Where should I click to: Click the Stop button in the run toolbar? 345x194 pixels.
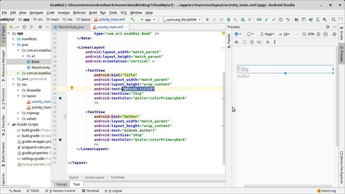click(x=250, y=19)
